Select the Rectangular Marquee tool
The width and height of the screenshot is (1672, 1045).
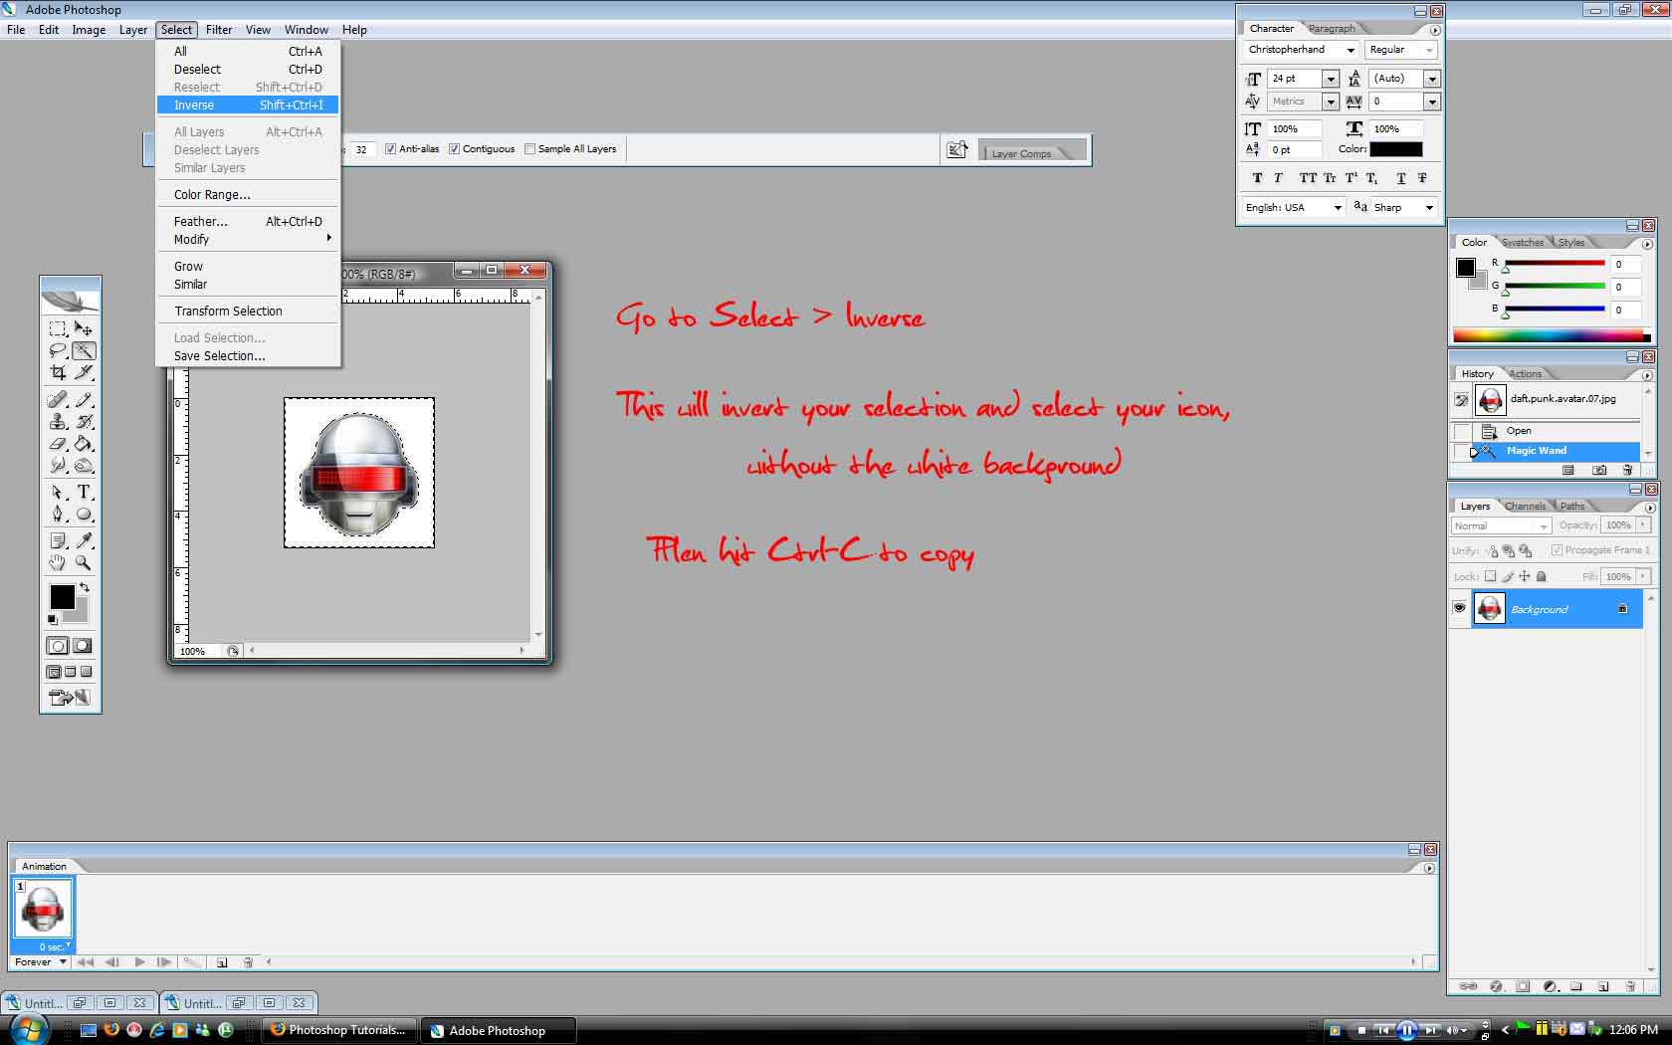point(58,328)
